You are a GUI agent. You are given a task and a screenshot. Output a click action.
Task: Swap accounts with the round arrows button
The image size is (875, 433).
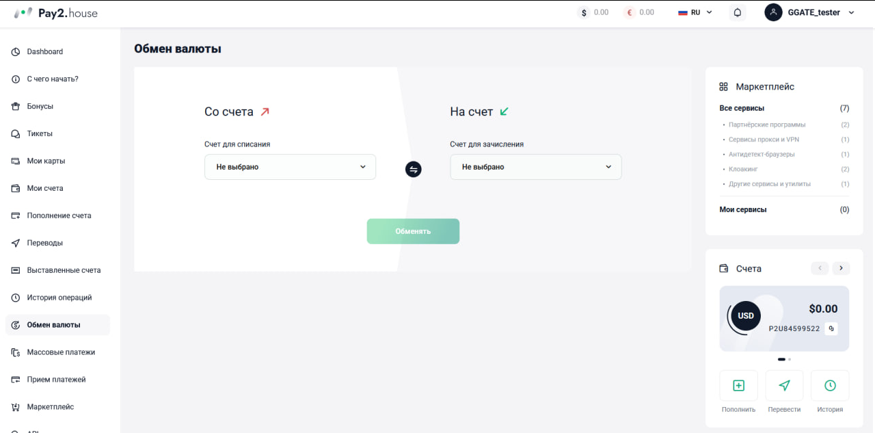(413, 169)
